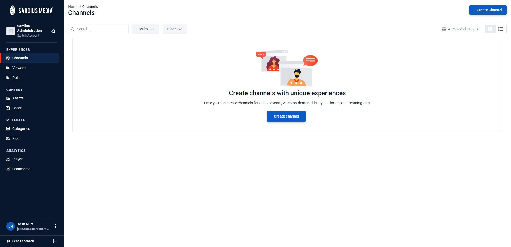This screenshot has width=511, height=247.
Task: Follow the Home breadcrumb link
Action: coord(73,7)
